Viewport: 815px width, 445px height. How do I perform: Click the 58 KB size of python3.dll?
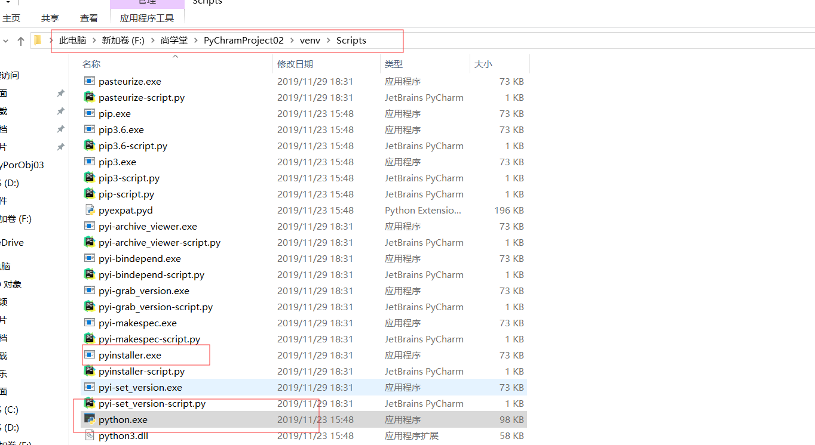pyautogui.click(x=511, y=435)
